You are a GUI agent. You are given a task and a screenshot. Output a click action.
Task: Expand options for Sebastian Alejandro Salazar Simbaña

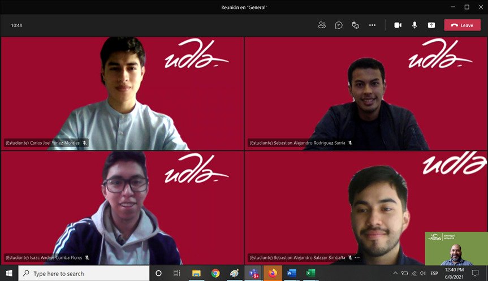click(x=357, y=257)
